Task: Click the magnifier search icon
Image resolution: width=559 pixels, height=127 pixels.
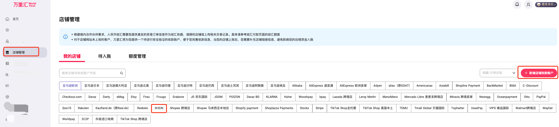Action: point(121,73)
